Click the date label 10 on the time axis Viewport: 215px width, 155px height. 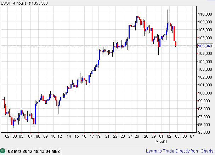(x=53, y=136)
